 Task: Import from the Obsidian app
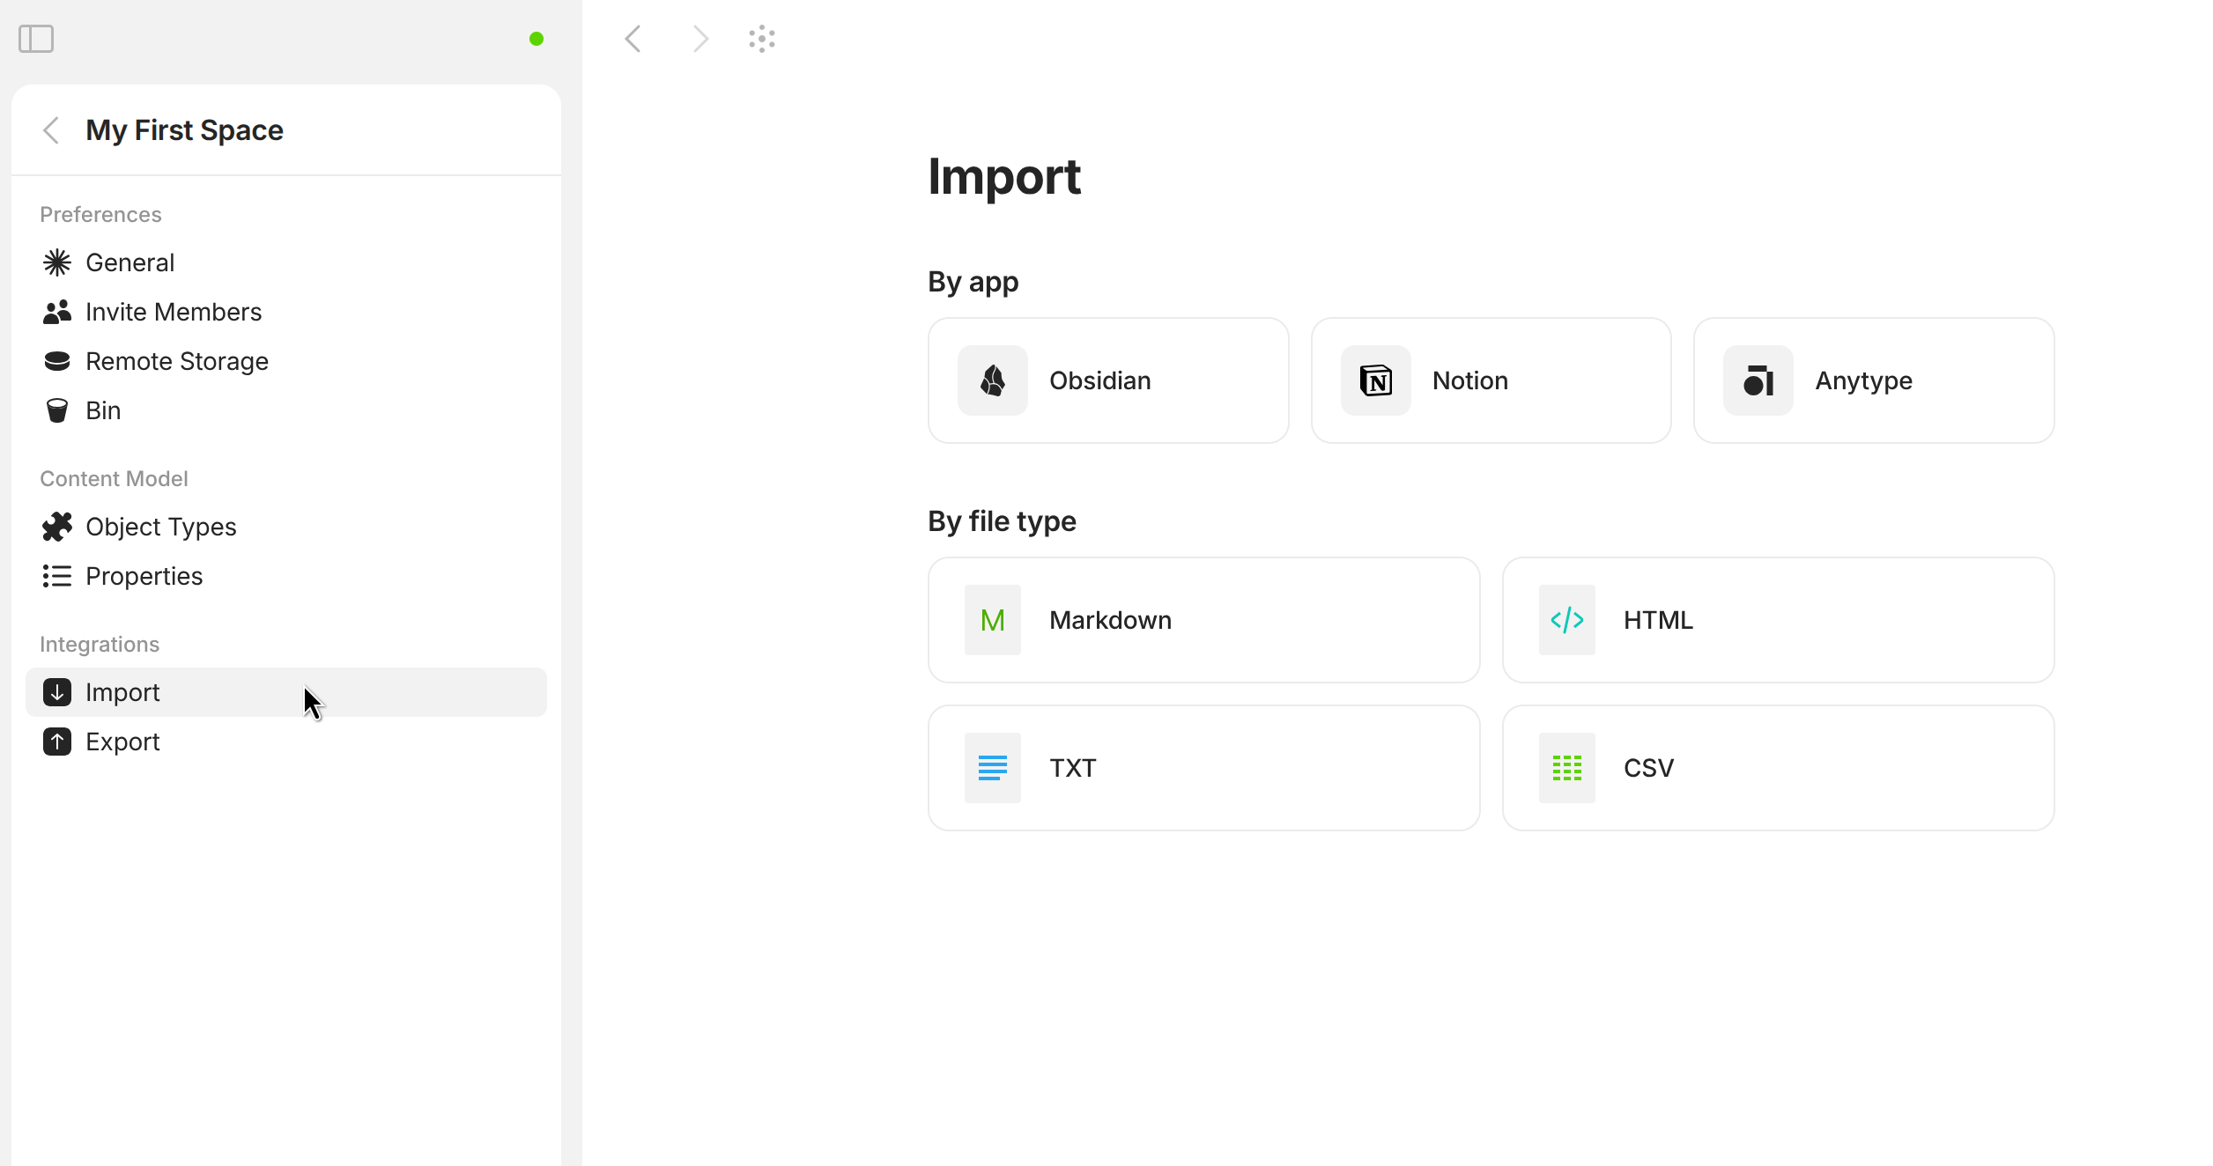click(x=1107, y=380)
